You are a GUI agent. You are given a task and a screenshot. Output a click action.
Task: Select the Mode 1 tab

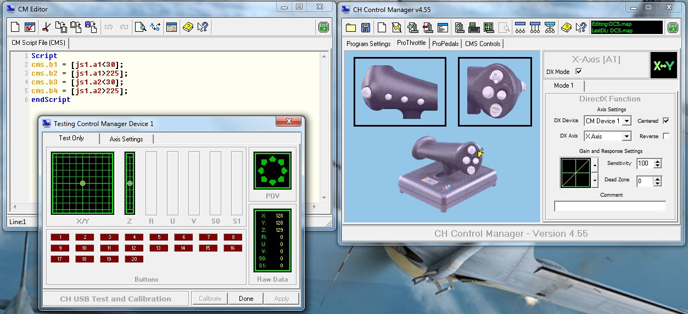[x=563, y=85]
